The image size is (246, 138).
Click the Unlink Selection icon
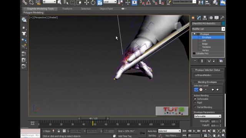click(x=31, y=2)
